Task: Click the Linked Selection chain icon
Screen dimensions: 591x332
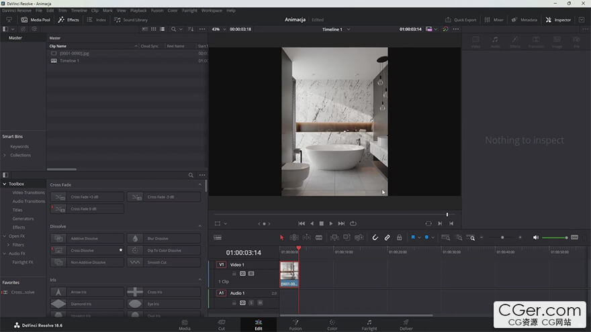Action: tap(387, 237)
